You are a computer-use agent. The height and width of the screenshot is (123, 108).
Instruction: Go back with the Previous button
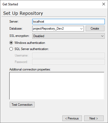coord(72,118)
